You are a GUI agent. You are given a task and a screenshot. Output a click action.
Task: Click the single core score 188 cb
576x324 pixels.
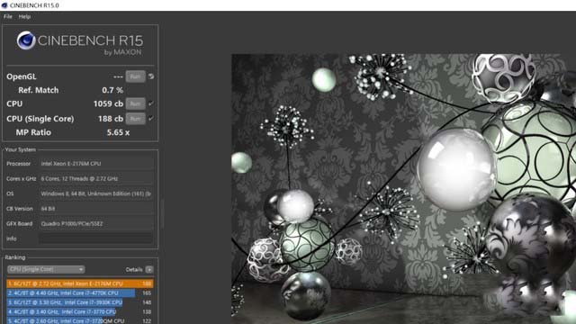point(111,119)
